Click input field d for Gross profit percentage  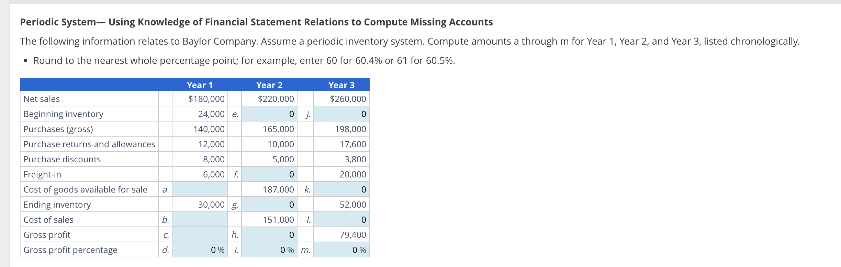199,250
